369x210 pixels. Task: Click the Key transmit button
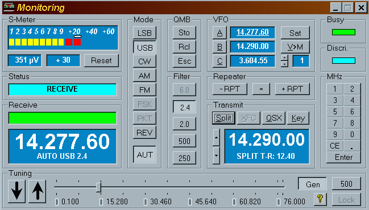(x=298, y=118)
